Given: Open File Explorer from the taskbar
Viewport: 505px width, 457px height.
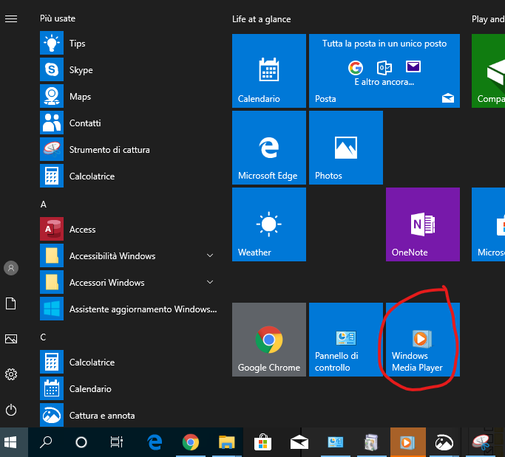Looking at the screenshot, I should [x=226, y=442].
